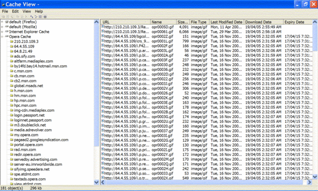Collapse the Opera Cache tree node
Viewport: 318px width, 191px height.
click(2, 37)
